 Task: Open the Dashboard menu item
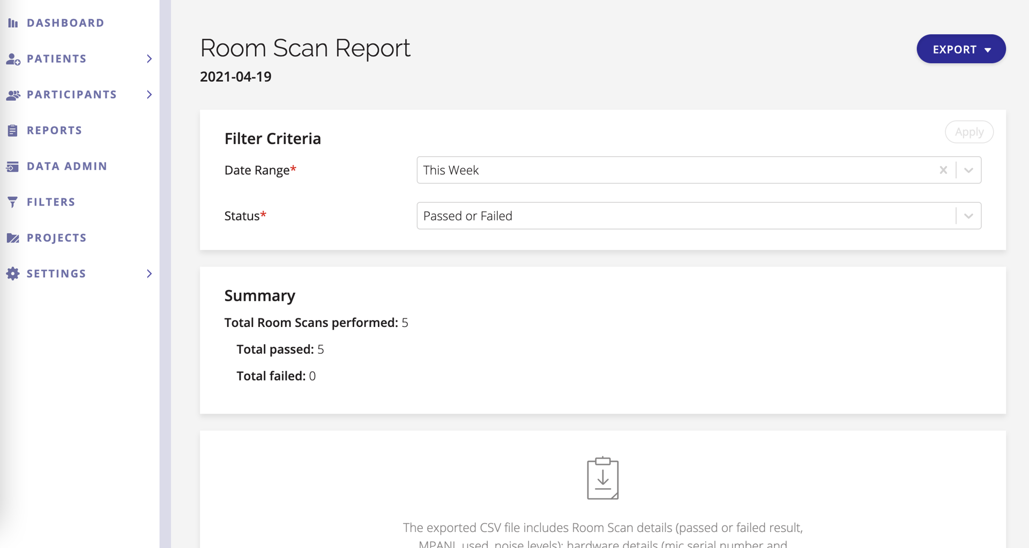pos(65,23)
